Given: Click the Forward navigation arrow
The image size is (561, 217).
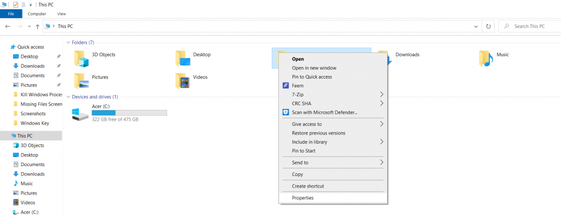Looking at the screenshot, I should pos(20,26).
